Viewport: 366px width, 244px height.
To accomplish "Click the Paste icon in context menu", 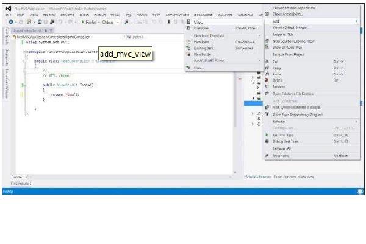I will click(267, 74).
